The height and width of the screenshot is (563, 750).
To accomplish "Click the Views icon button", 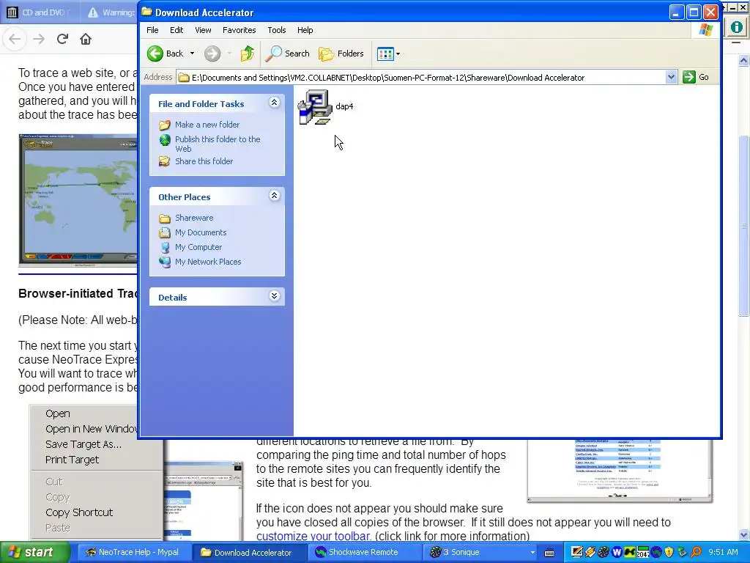I will click(385, 54).
